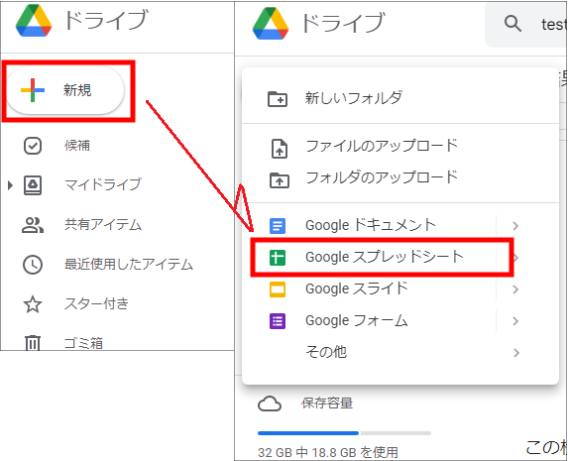Click the cloud storage icon
This screenshot has height=461, width=568.
click(270, 403)
